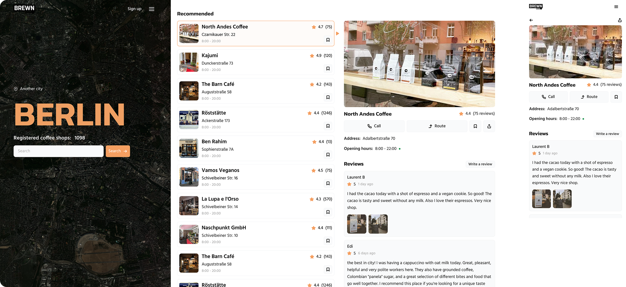This screenshot has height=287, width=626.
Task: Click the large cafe photo in the desktop detail panel
Action: point(419,64)
